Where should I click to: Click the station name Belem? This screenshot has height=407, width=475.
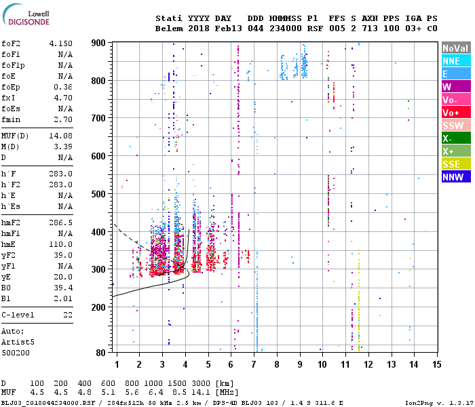[169, 28]
